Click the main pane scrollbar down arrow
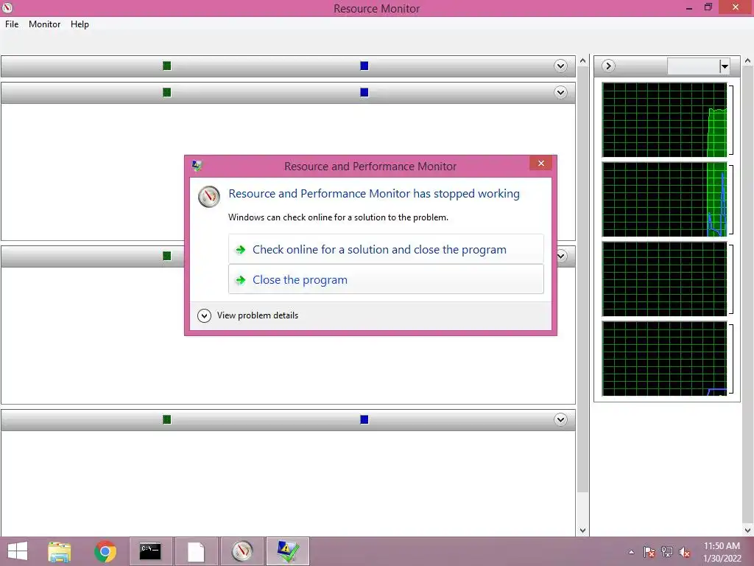754x566 pixels. 583,531
